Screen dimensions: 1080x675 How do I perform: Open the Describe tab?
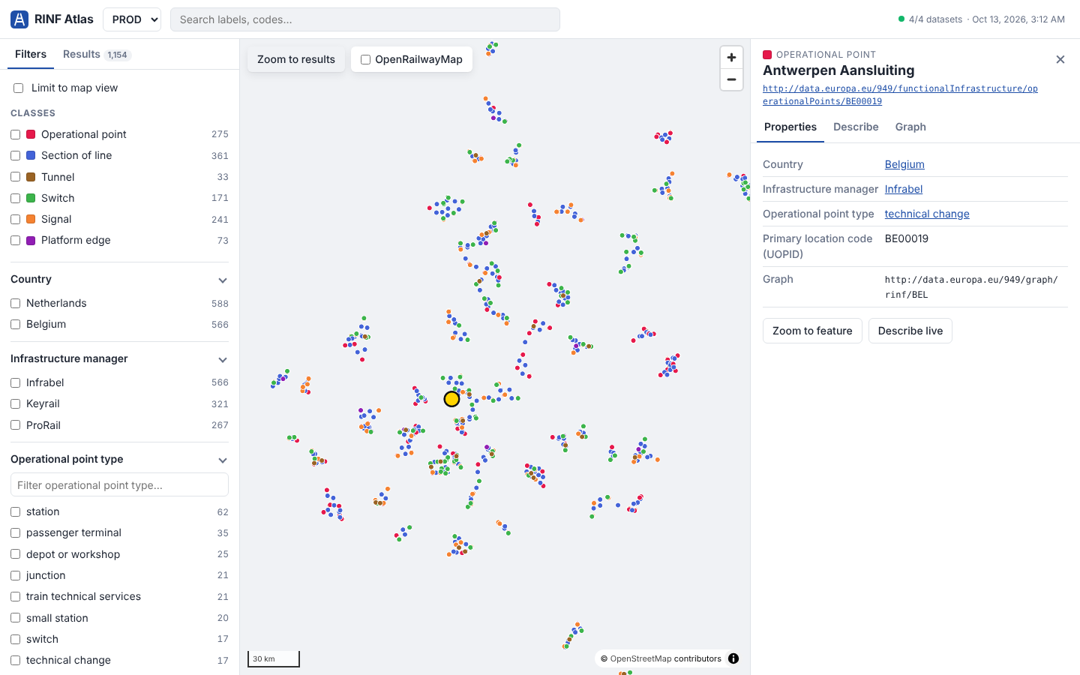856,127
